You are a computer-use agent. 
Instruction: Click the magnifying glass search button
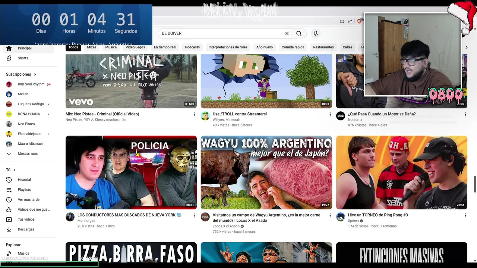click(299, 33)
